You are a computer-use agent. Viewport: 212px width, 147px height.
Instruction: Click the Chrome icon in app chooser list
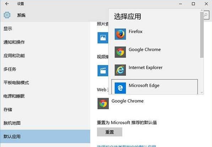[120, 52]
